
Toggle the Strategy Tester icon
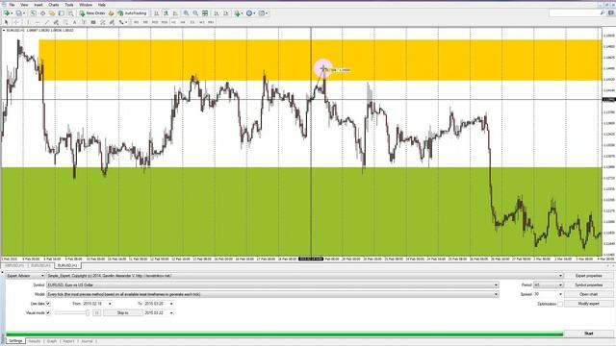tap(70, 13)
